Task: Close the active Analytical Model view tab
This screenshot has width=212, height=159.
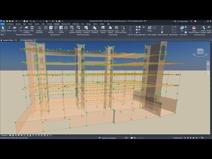Action: click(x=19, y=40)
